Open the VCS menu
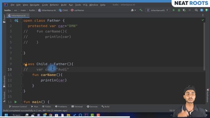The width and height of the screenshot is (210, 118). 85,5
